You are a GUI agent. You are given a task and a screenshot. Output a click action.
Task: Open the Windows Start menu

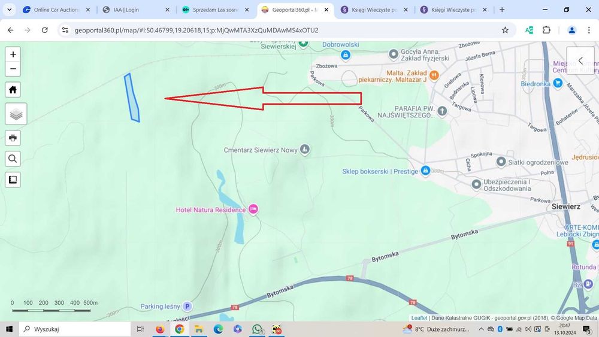point(9,329)
